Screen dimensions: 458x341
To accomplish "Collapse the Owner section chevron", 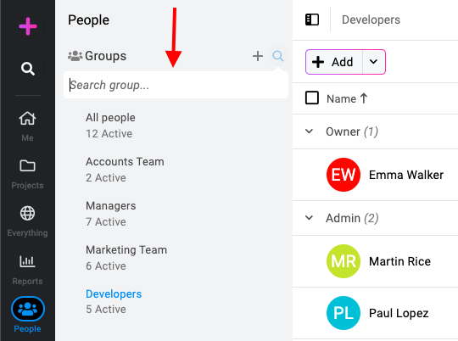I will click(309, 131).
